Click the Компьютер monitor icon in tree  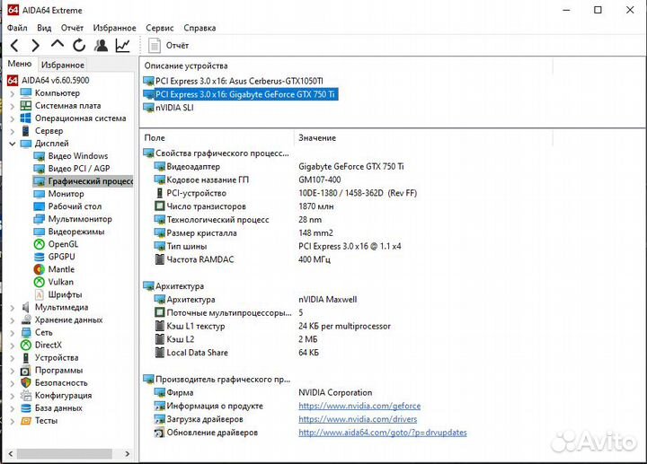pyautogui.click(x=26, y=92)
